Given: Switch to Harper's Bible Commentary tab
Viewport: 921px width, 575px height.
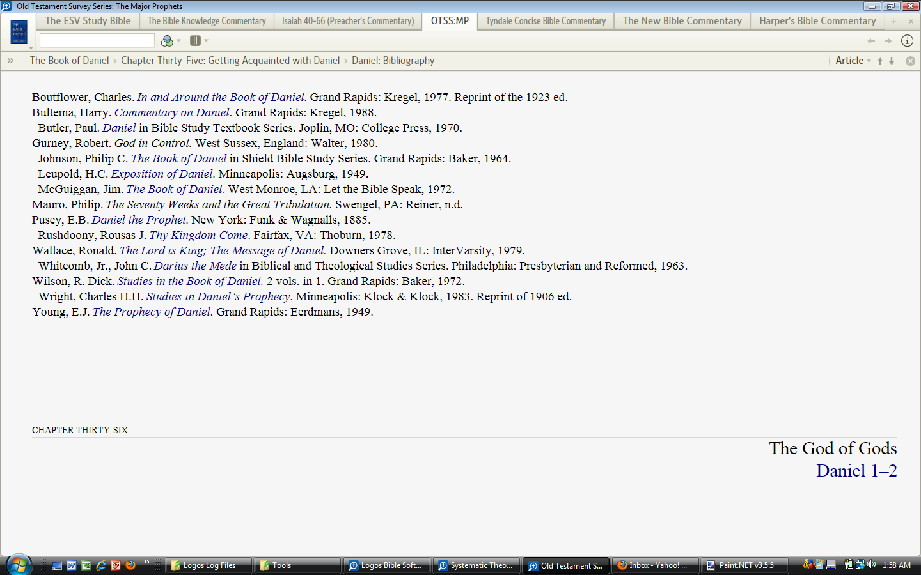Looking at the screenshot, I should pos(817,21).
